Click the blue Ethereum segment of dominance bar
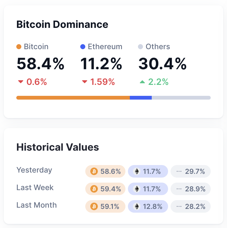Screen dimensions: 227x228 click(x=141, y=98)
